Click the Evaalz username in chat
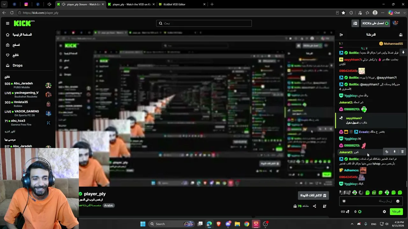This screenshot has height=229, width=408. (364, 132)
